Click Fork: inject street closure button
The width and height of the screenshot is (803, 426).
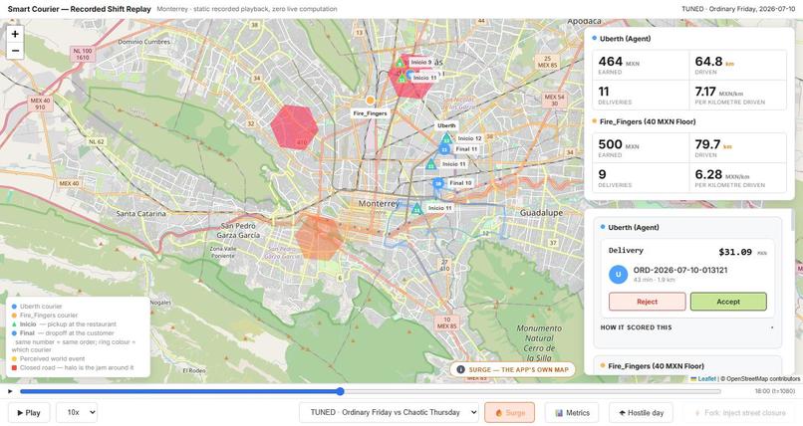click(740, 413)
